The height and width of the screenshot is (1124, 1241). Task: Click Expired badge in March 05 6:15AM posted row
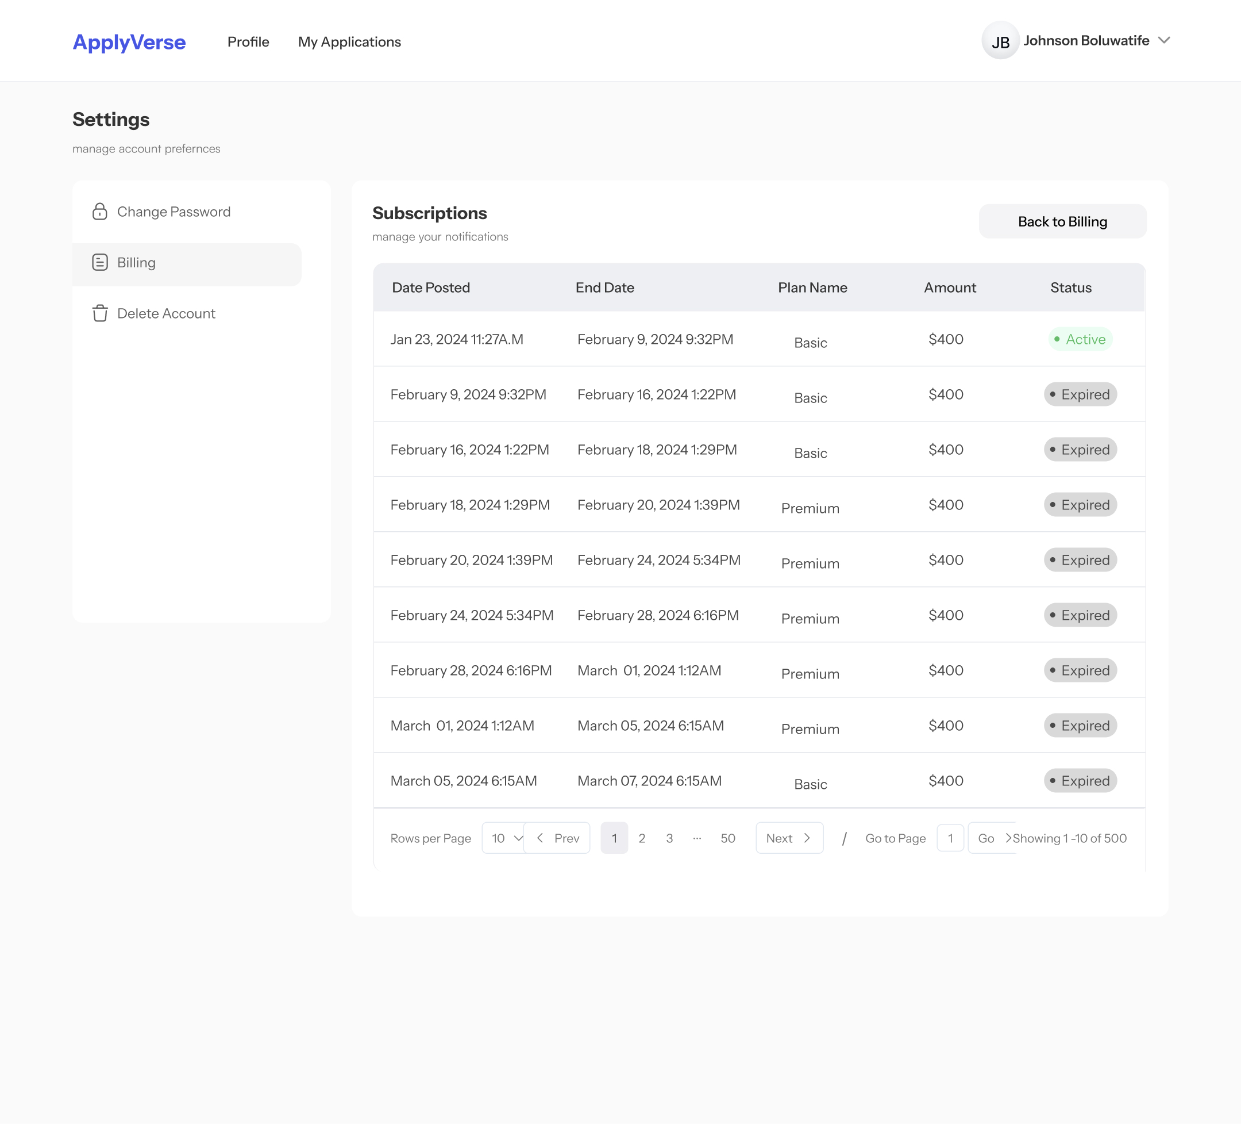click(x=1080, y=780)
